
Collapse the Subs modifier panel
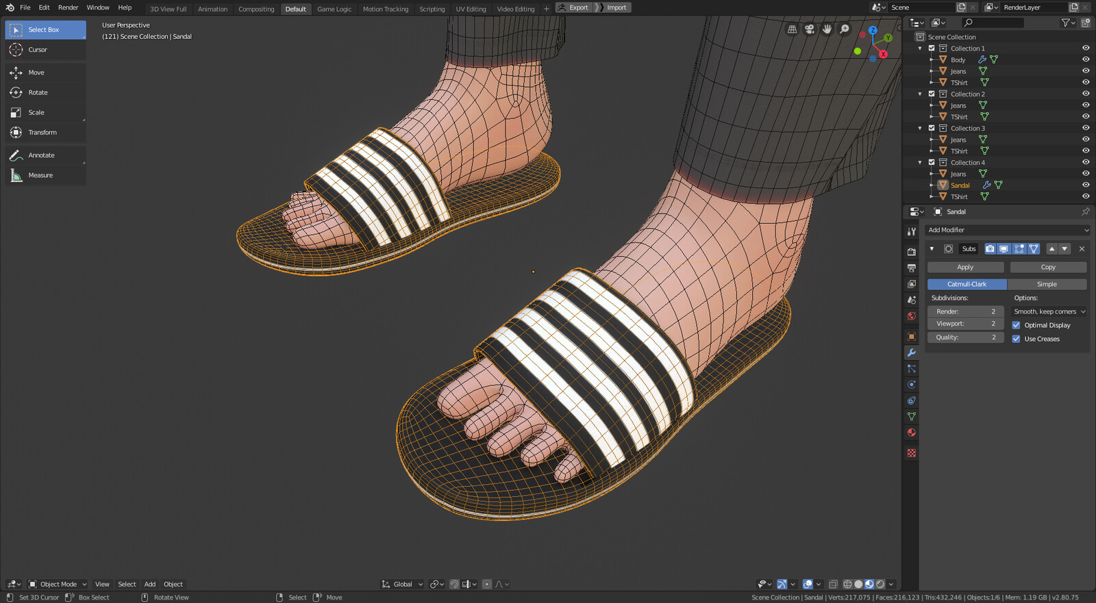[932, 249]
